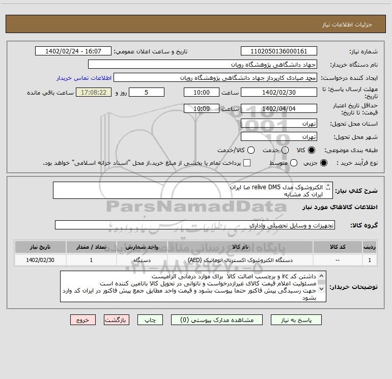The width and height of the screenshot is (392, 379).
Task: Click the کد کالا column header
Action: tap(338, 247)
